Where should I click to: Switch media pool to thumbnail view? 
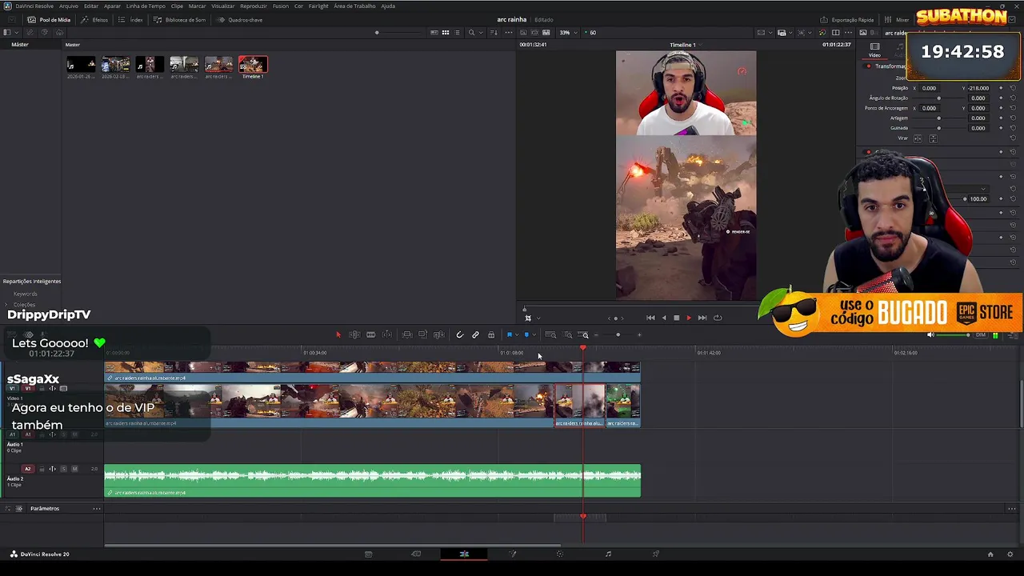pos(446,33)
